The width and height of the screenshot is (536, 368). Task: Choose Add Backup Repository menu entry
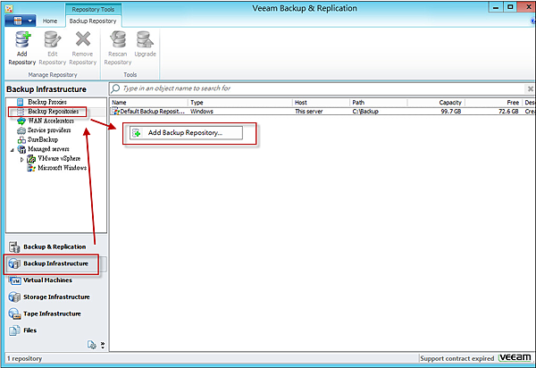pyautogui.click(x=186, y=133)
